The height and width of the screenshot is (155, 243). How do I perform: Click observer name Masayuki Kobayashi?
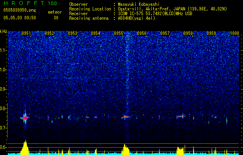click(x=139, y=4)
